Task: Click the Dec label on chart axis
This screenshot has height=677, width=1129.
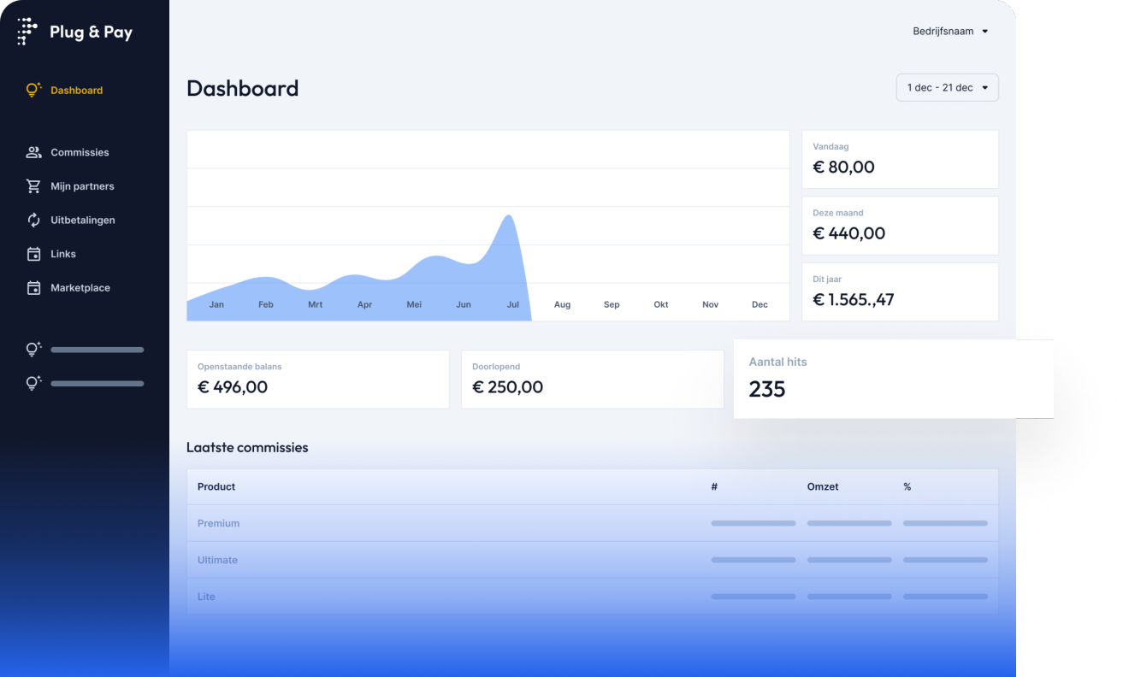Action: [x=760, y=304]
